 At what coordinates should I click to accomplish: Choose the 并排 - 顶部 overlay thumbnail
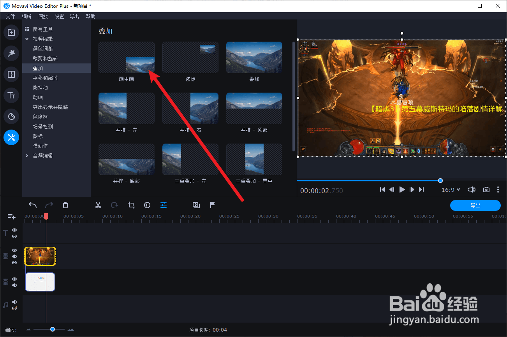(254, 109)
